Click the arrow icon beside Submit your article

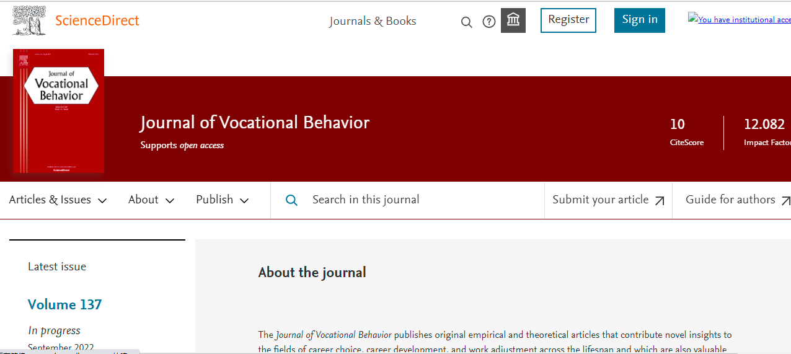660,200
